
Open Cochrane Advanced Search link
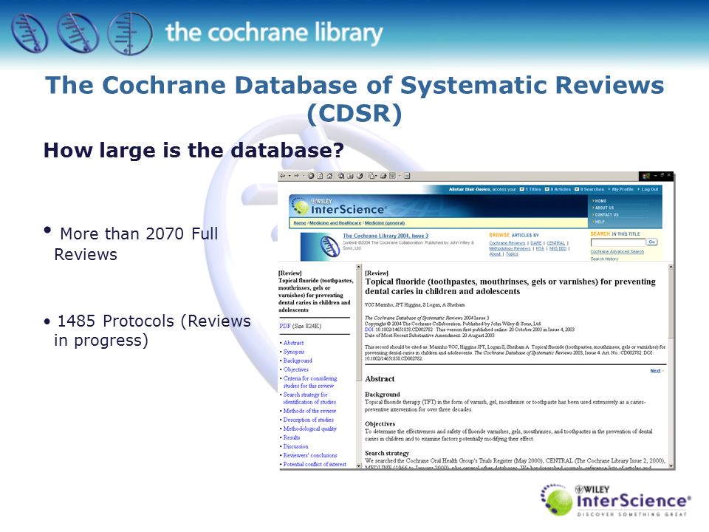(617, 251)
